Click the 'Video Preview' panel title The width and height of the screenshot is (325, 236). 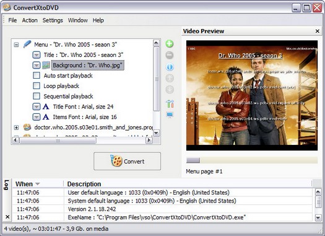[203, 31]
